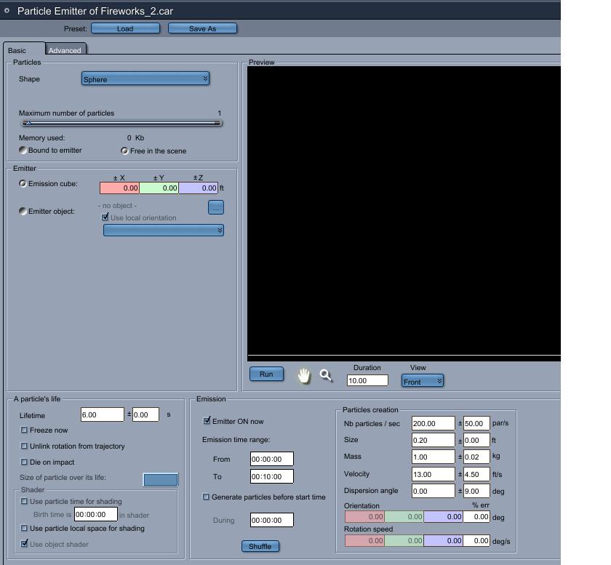The height and width of the screenshot is (565, 611).
Task: Click Dispersion angle variation field 9.00
Action: (x=476, y=491)
